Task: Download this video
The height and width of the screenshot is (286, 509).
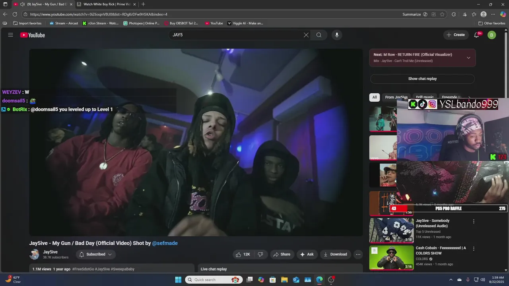Action: coord(335,254)
